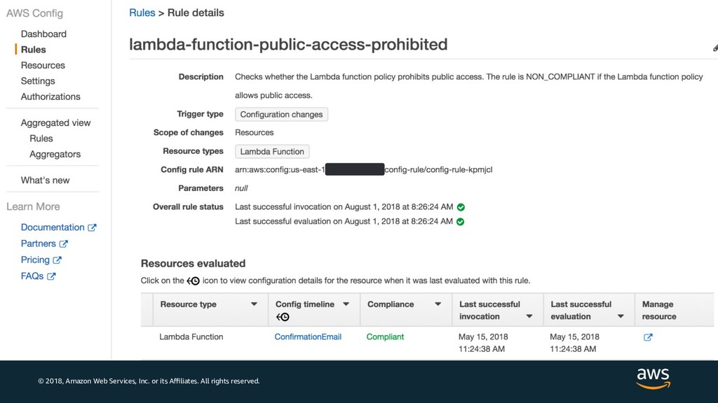Open the ConfirmationEmail config timeline link
The height and width of the screenshot is (403, 718).
click(x=308, y=337)
